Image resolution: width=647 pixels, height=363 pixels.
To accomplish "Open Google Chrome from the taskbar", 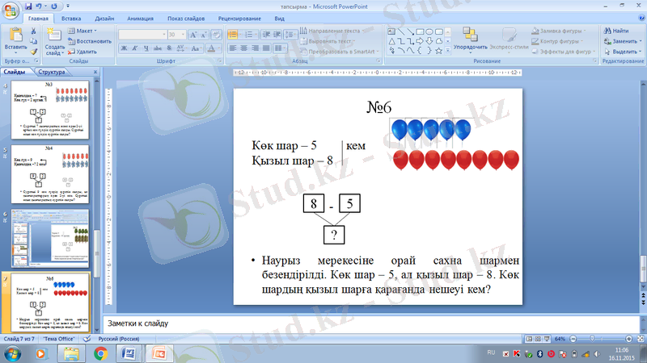I will coord(102,353).
